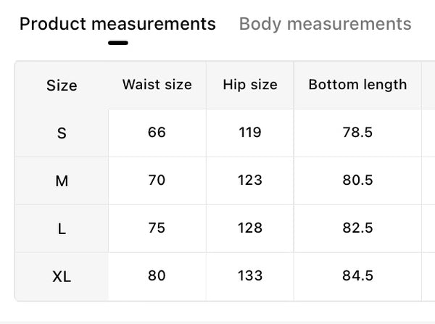Click the Bottom length column header
This screenshot has width=435, height=324.
tap(357, 85)
